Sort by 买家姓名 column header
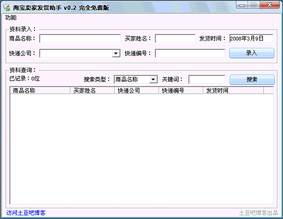The height and width of the screenshot is (219, 283). pos(93,90)
